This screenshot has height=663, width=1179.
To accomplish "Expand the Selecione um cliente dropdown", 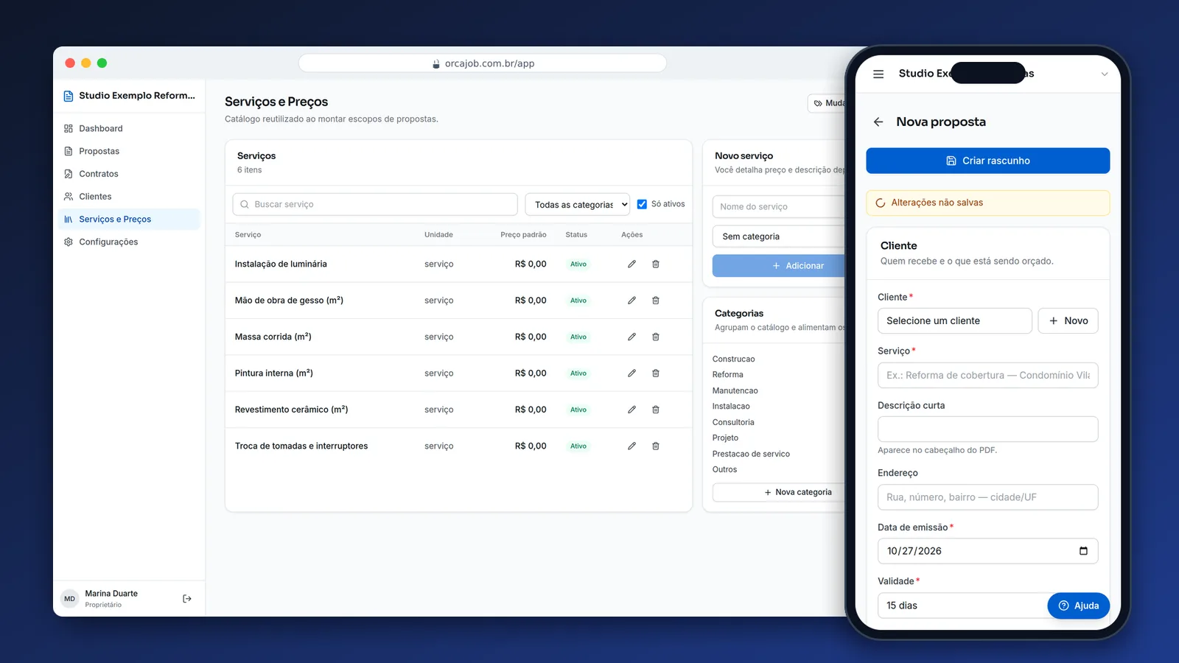I will pyautogui.click(x=954, y=321).
